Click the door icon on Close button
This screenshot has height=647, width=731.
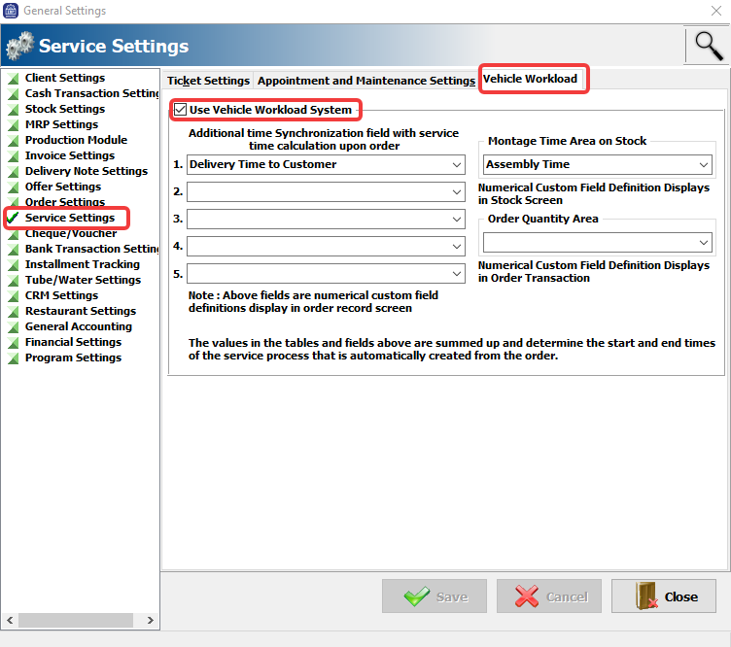(646, 596)
